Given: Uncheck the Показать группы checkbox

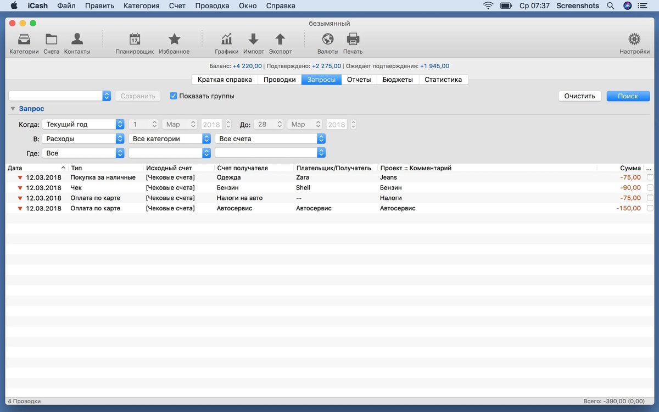Looking at the screenshot, I should tap(174, 96).
